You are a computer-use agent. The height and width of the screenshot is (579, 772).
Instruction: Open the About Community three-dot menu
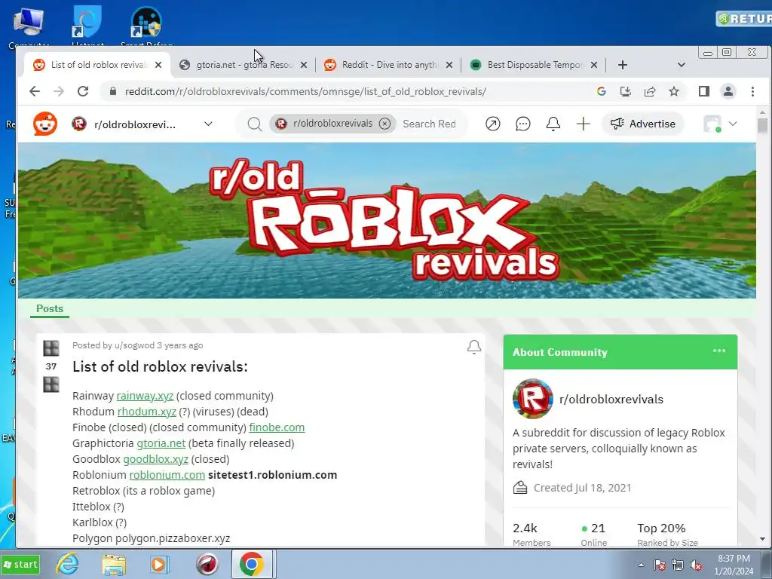[719, 351]
